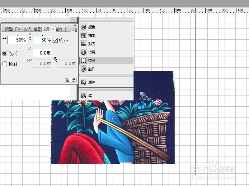Screen dimensions: 249x186
Task: Click the 倾斜 label text
Action: [13, 64]
